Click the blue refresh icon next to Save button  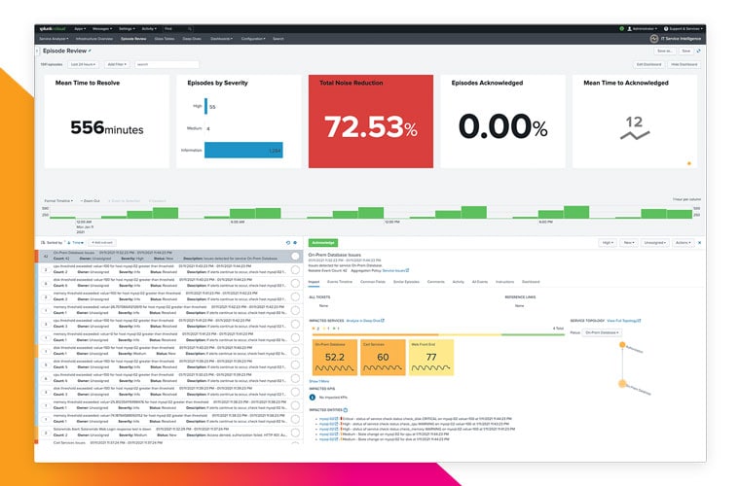pyautogui.click(x=699, y=51)
